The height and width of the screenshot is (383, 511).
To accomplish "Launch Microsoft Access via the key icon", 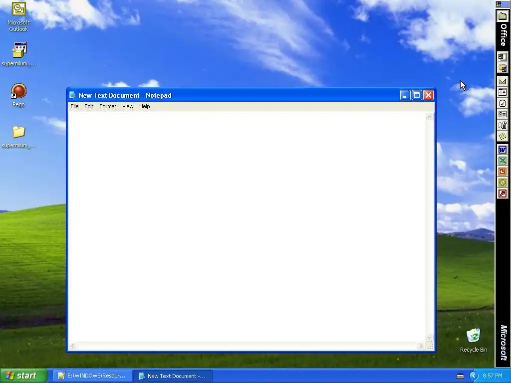I will coord(503,194).
